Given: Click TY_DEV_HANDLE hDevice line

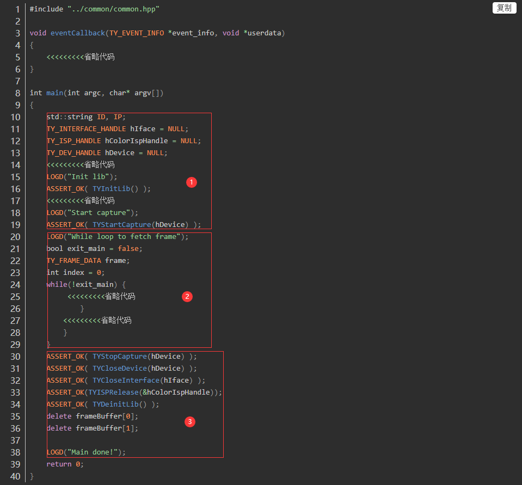Looking at the screenshot, I should [x=107, y=153].
